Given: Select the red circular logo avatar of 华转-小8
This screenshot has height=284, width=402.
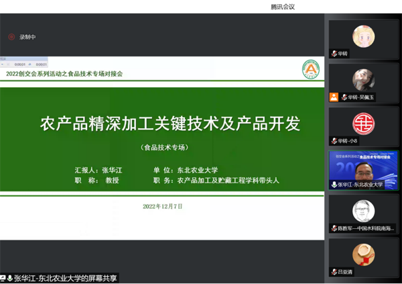Looking at the screenshot, I should coord(363,124).
